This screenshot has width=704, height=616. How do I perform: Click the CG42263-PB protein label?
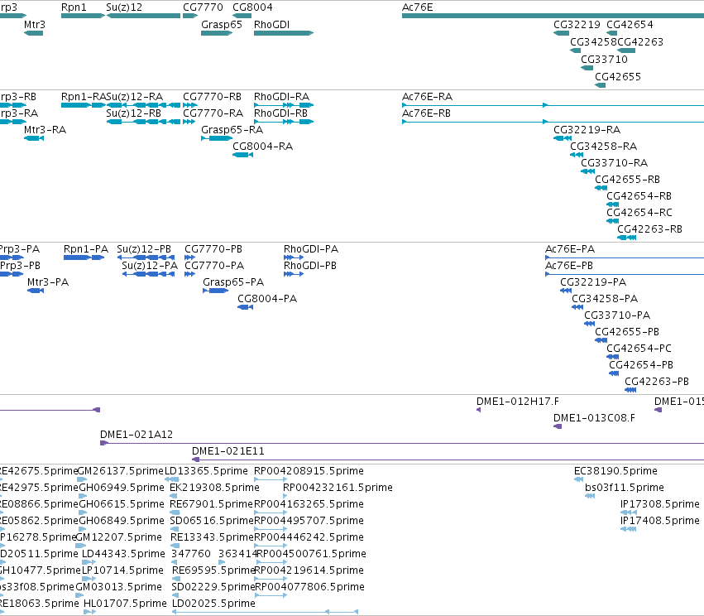[657, 382]
